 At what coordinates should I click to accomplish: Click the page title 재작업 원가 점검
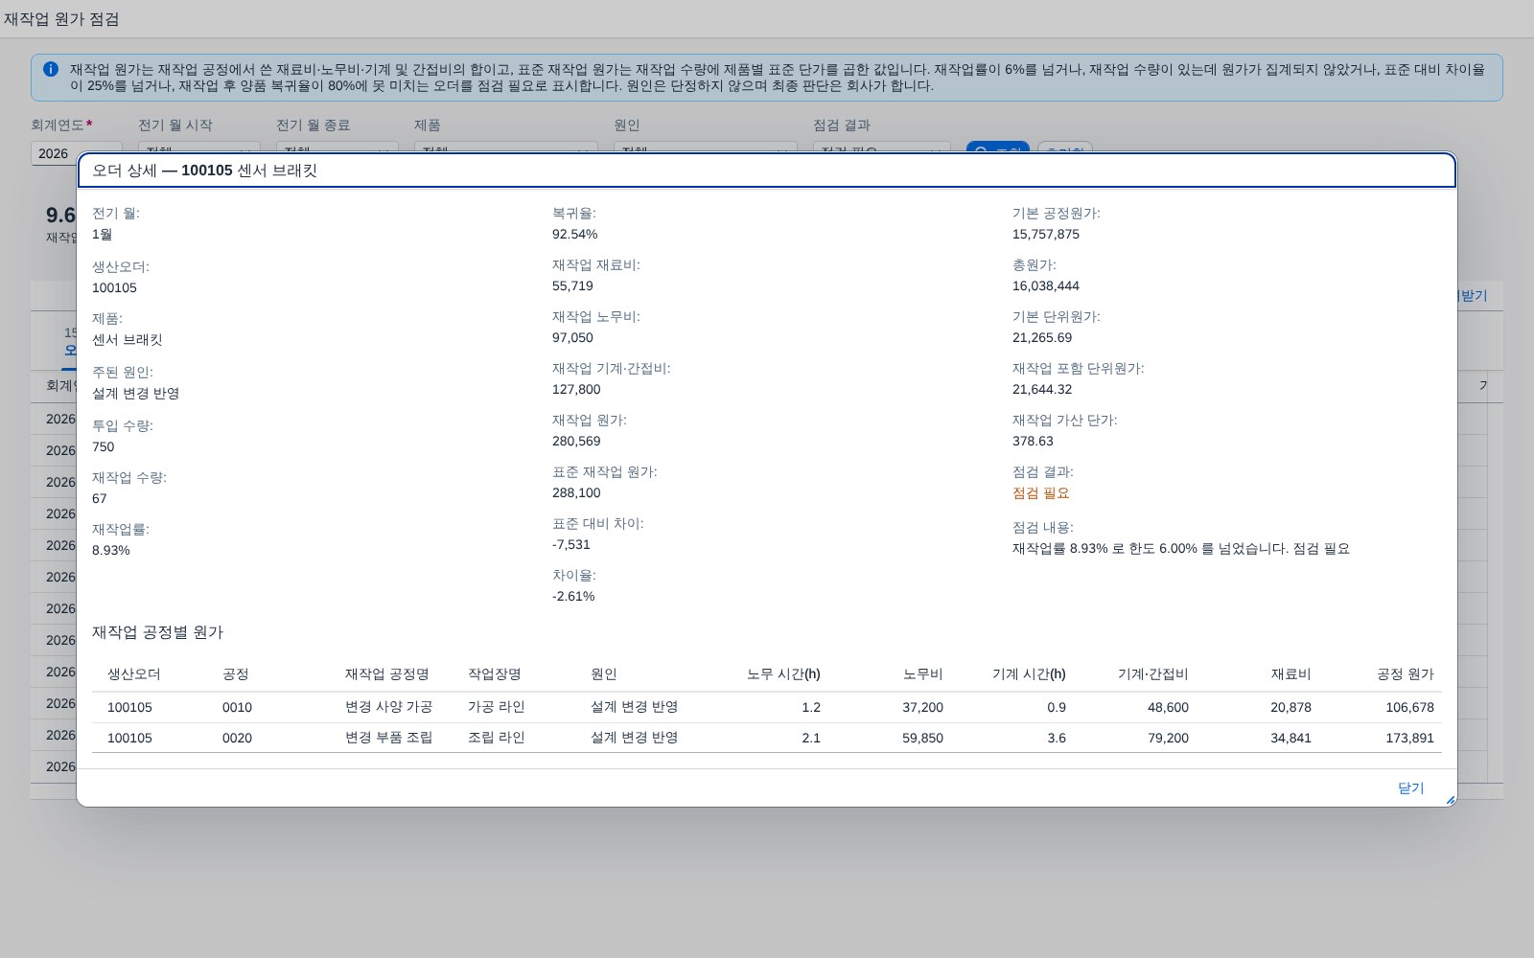click(61, 19)
